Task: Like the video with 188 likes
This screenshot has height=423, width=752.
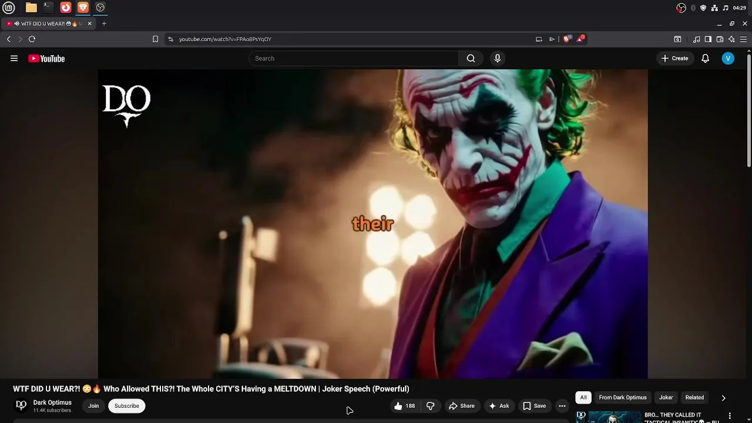Action: point(405,406)
